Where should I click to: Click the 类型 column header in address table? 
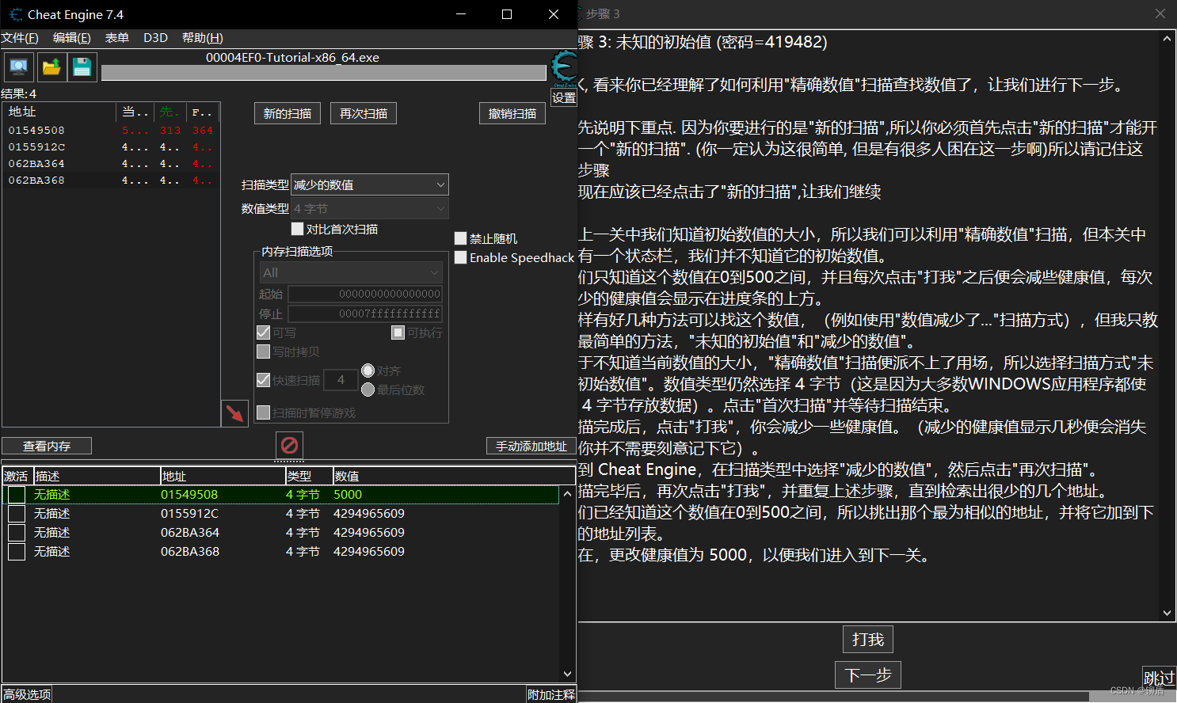coord(309,476)
